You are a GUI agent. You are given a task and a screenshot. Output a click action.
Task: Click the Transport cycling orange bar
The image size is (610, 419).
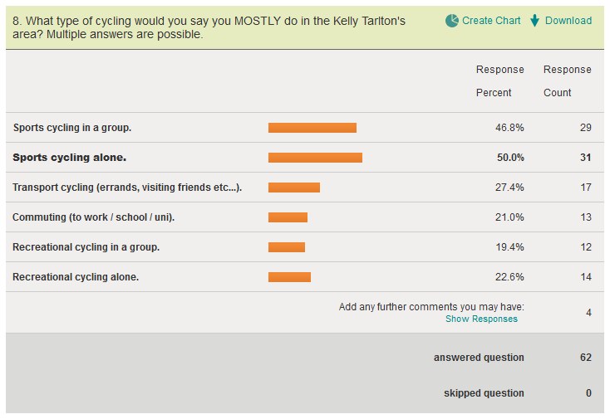point(294,188)
